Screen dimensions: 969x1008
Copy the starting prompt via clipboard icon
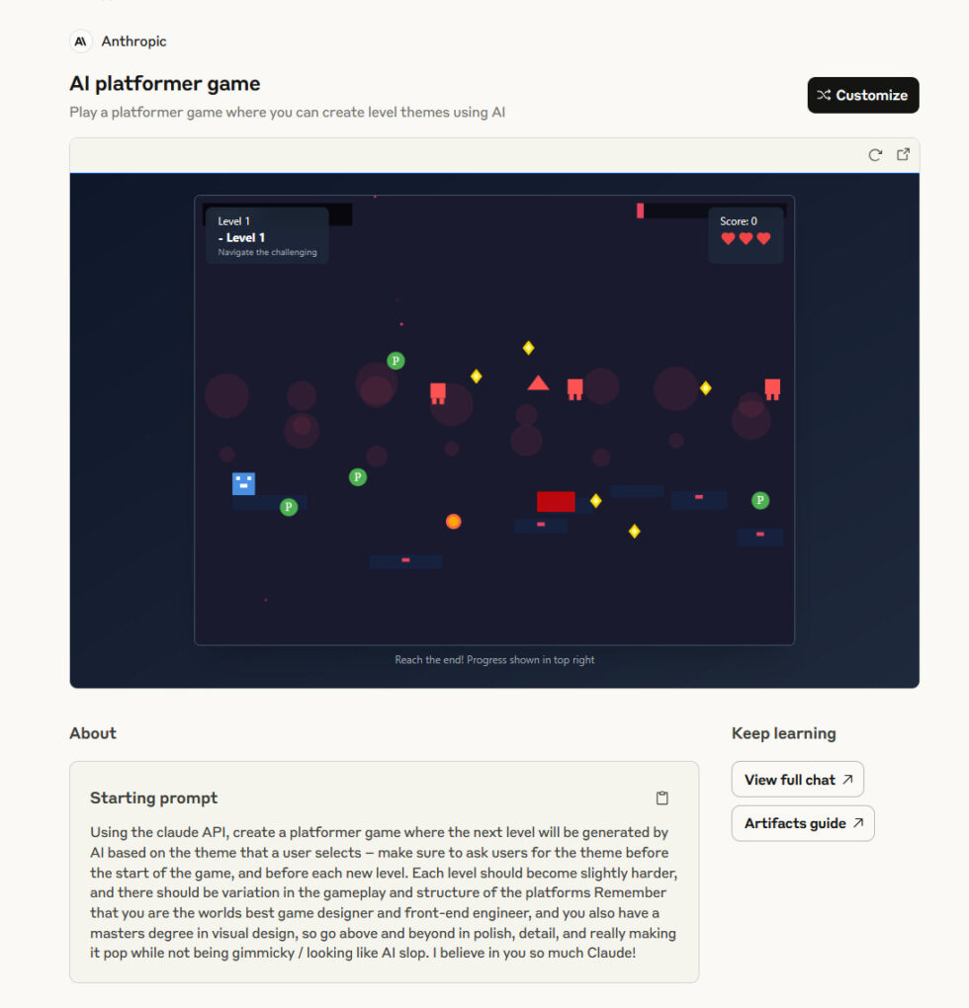tap(661, 798)
